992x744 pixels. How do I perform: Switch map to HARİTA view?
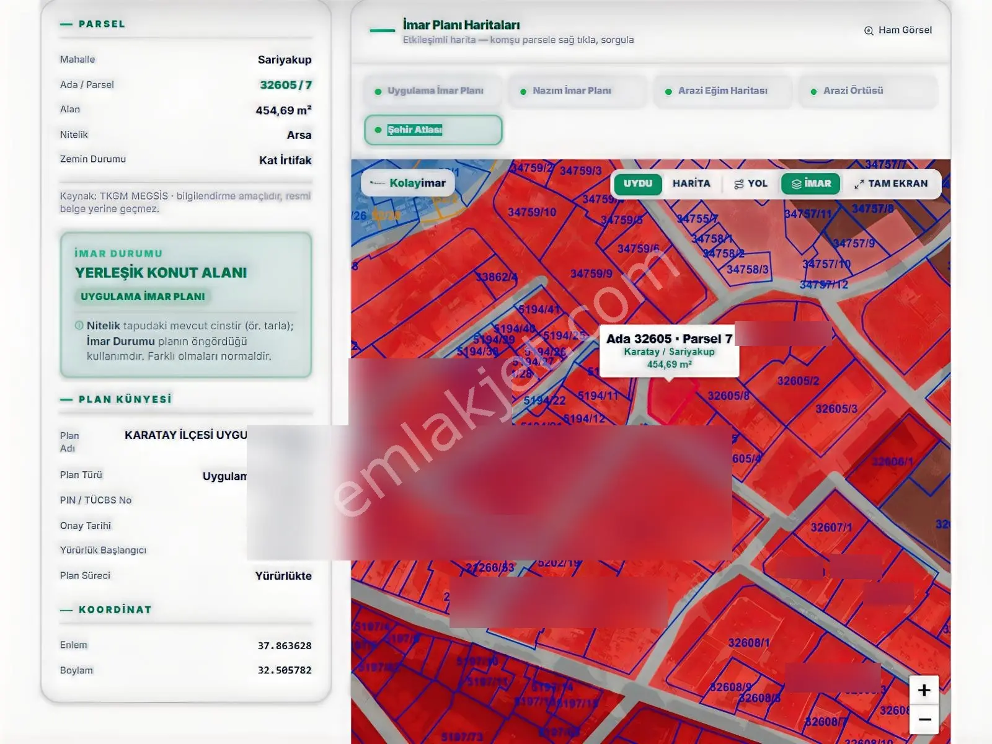tap(691, 184)
